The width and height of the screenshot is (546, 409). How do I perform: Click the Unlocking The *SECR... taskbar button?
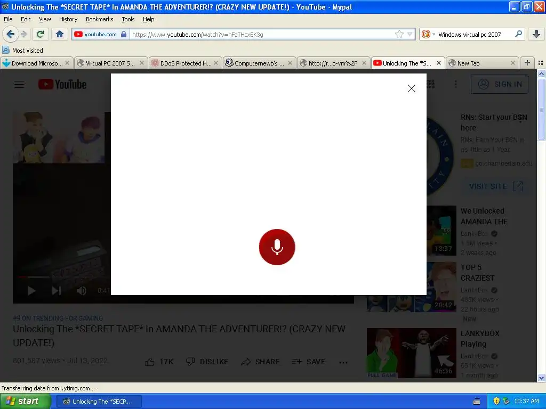click(x=99, y=402)
